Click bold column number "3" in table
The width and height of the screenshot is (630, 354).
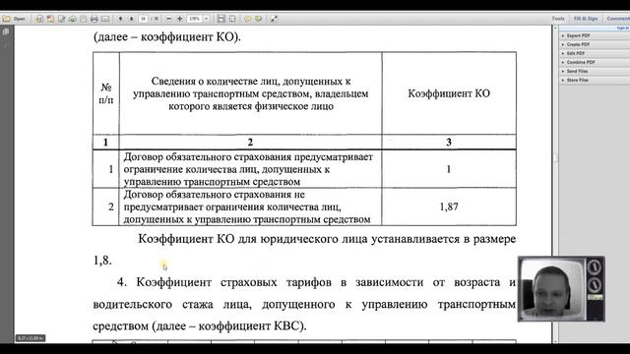pyautogui.click(x=449, y=142)
